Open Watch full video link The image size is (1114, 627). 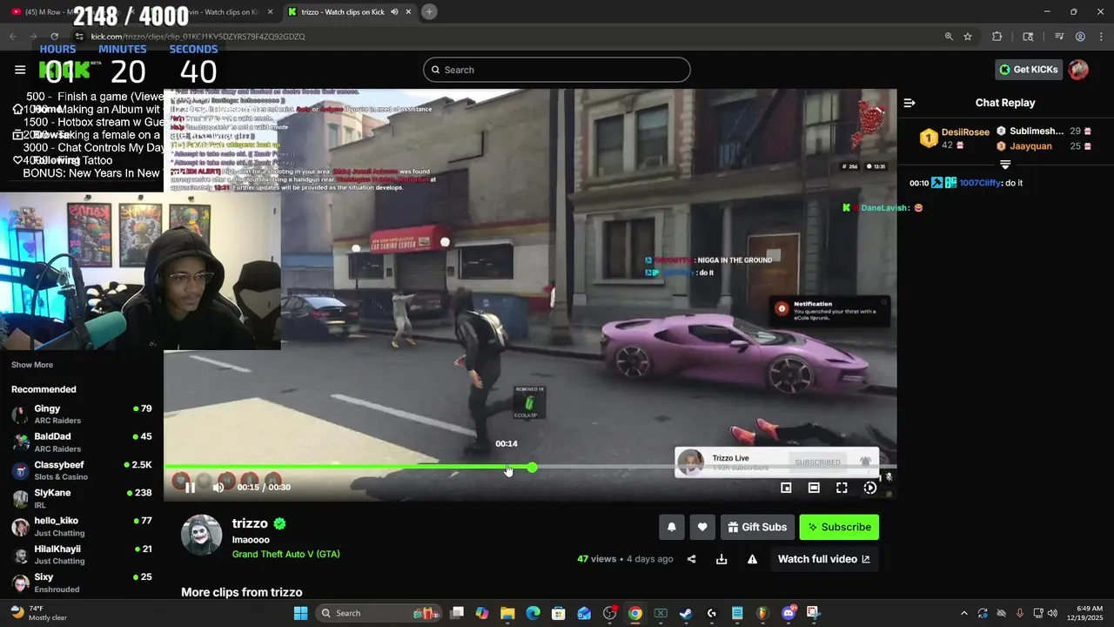[x=823, y=559]
